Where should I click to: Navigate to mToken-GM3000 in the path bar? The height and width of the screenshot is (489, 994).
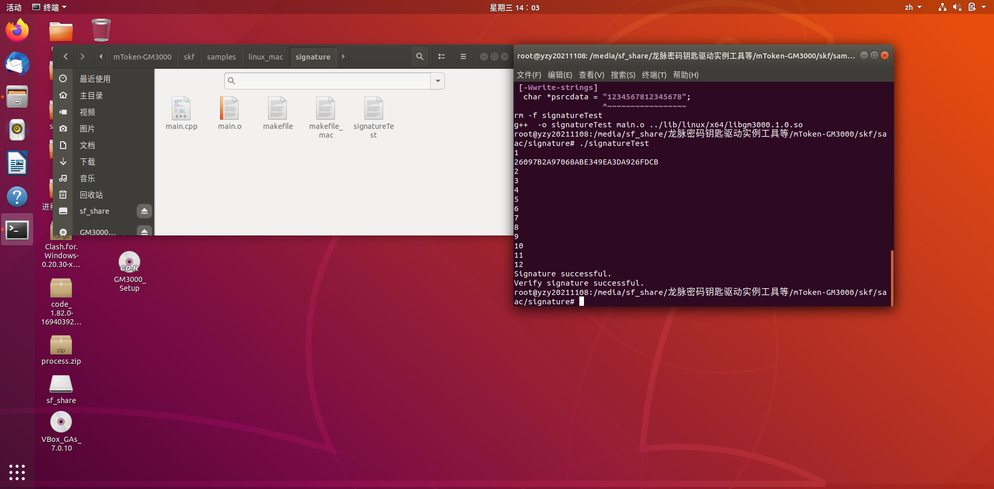[x=142, y=56]
